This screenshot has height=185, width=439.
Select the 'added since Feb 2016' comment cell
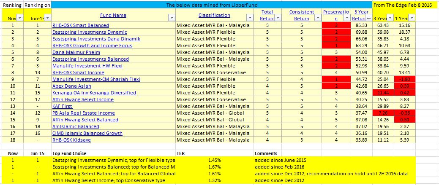click(279, 167)
